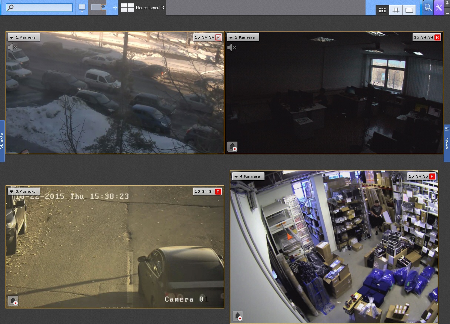Click into the search input field
450x324 pixels.
[x=40, y=7]
